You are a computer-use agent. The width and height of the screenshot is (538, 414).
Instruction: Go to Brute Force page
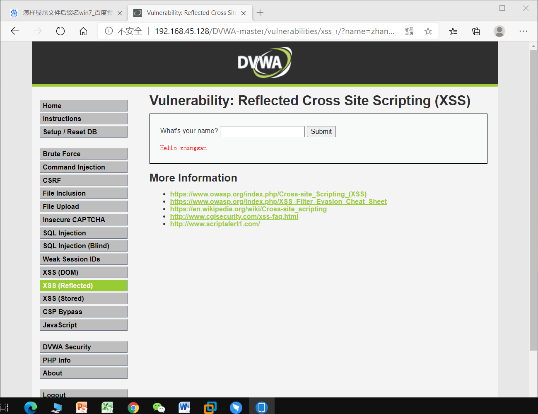pos(84,154)
